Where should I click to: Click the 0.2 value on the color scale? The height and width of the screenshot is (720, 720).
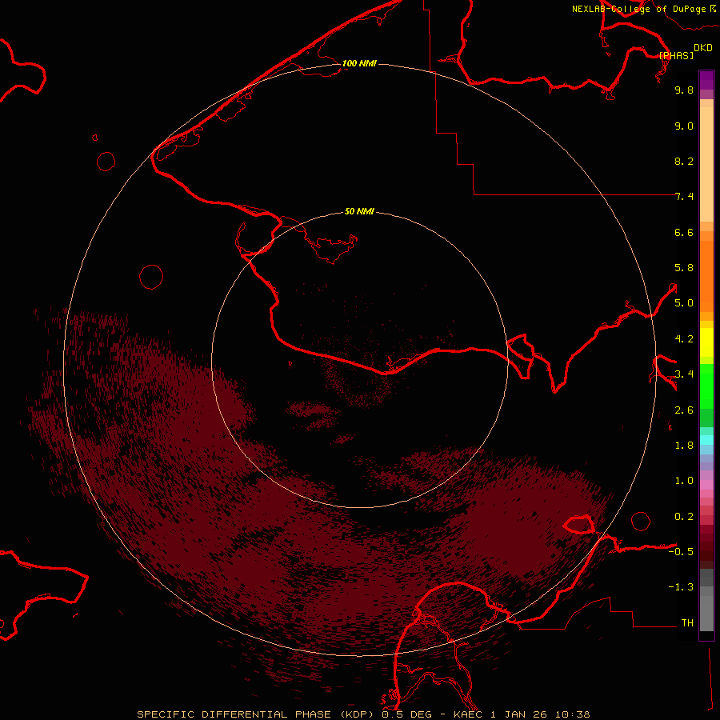click(x=684, y=517)
